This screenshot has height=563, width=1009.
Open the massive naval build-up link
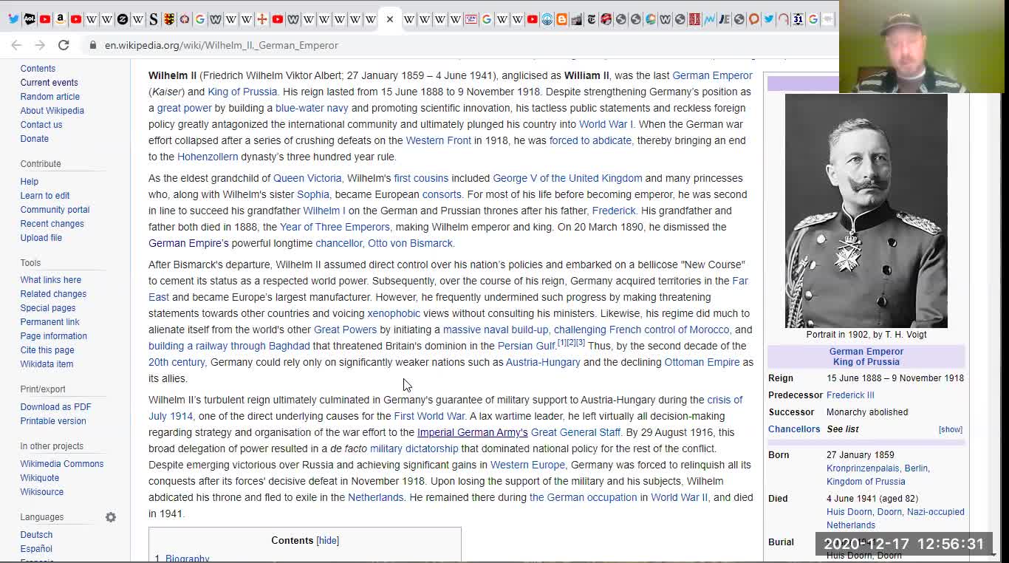[x=496, y=330]
